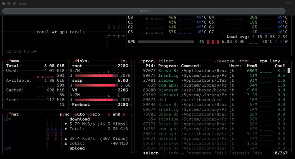Click the process list scroll-down arrow
The width and height of the screenshot is (295, 159).
pyautogui.click(x=289, y=149)
